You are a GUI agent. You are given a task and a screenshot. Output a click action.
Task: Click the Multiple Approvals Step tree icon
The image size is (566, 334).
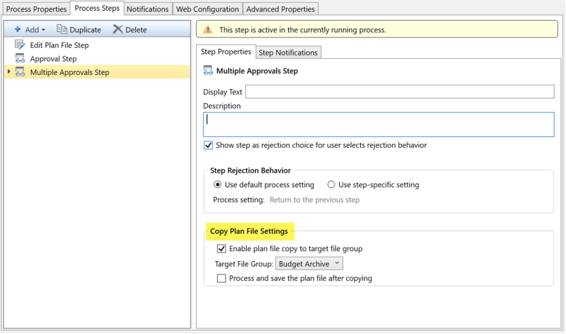(20, 72)
